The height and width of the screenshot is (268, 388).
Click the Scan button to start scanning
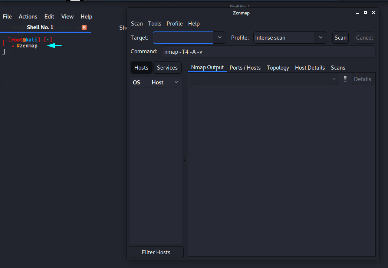(x=340, y=37)
